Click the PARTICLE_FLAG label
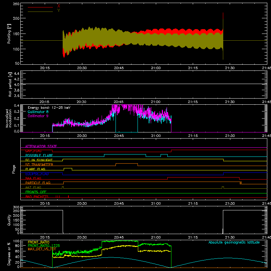Image resolution: width=271 pixels, height=271 pixels. pyautogui.click(x=38, y=183)
